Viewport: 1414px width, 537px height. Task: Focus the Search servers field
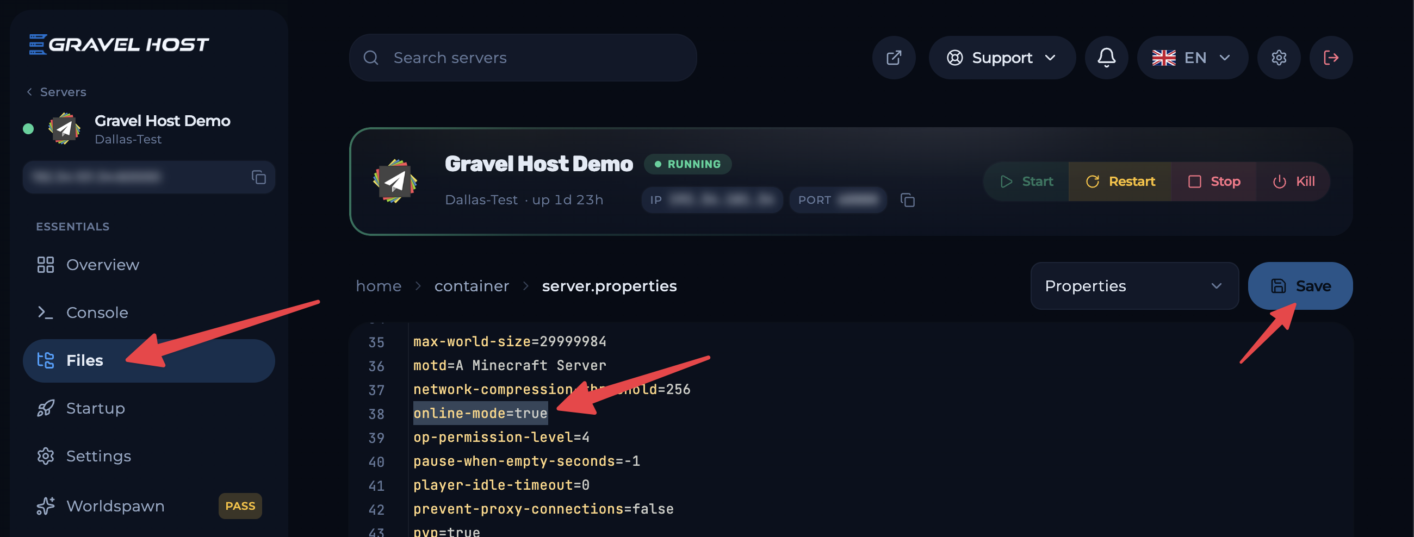coord(523,58)
